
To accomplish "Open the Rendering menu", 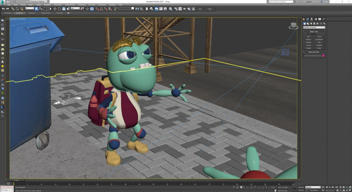I will click(x=82, y=5).
